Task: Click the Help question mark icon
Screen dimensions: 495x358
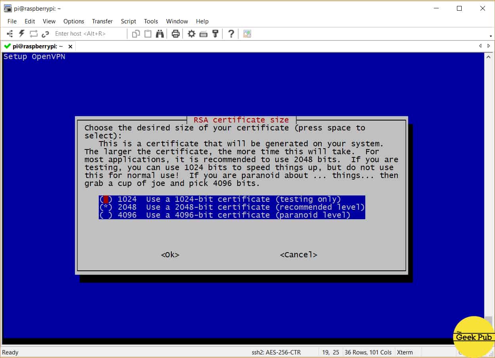Action: pyautogui.click(x=231, y=34)
